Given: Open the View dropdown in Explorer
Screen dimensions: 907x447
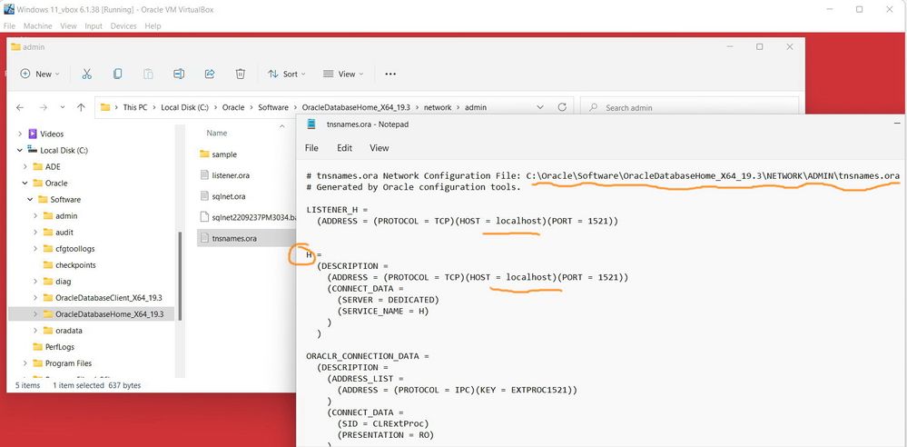Looking at the screenshot, I should [343, 74].
